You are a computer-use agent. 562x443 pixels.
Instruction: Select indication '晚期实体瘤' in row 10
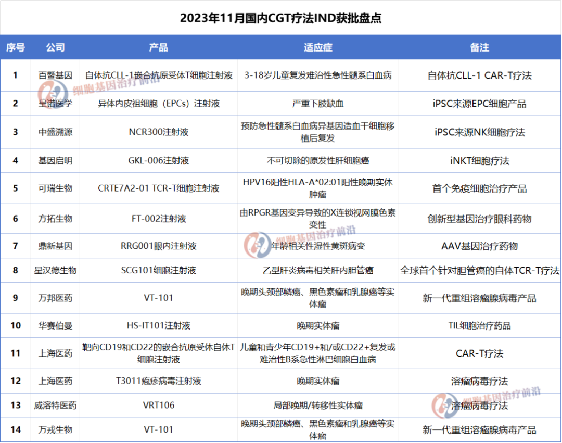(x=318, y=325)
